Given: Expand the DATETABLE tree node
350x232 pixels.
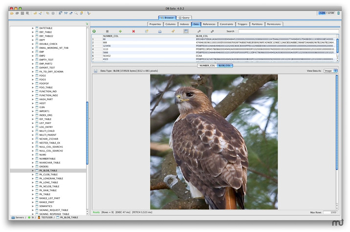Looking at the screenshot, I should point(33,28).
